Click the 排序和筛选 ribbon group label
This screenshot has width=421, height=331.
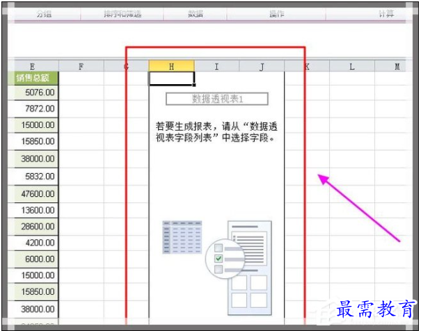click(122, 14)
